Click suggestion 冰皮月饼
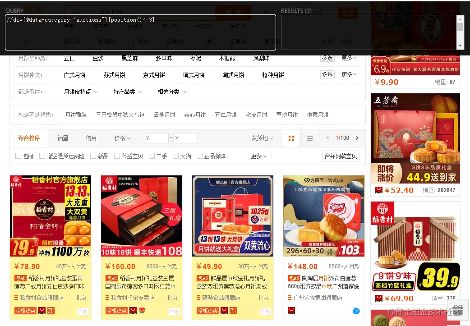 click(x=256, y=115)
